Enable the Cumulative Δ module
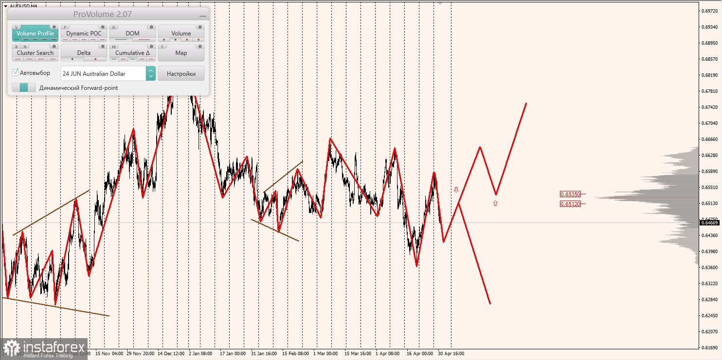The image size is (722, 360). (x=132, y=52)
